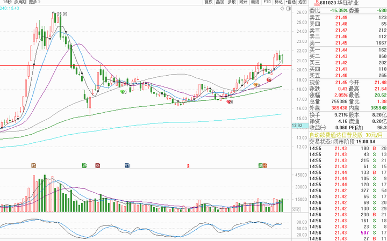Click the red dollar dividend marker
The width and height of the screenshot is (387, 241).
pyautogui.click(x=188, y=166)
